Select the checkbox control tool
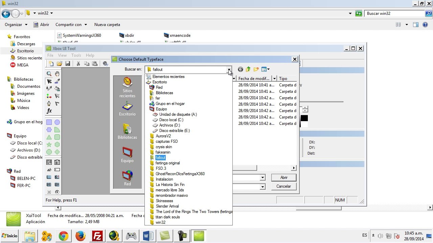 [x=49, y=192]
